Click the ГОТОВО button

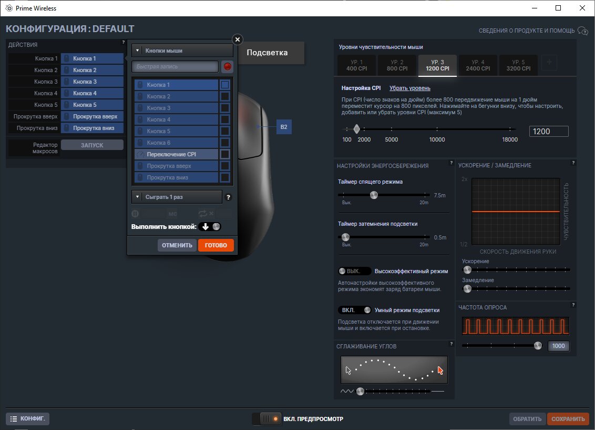pos(216,245)
